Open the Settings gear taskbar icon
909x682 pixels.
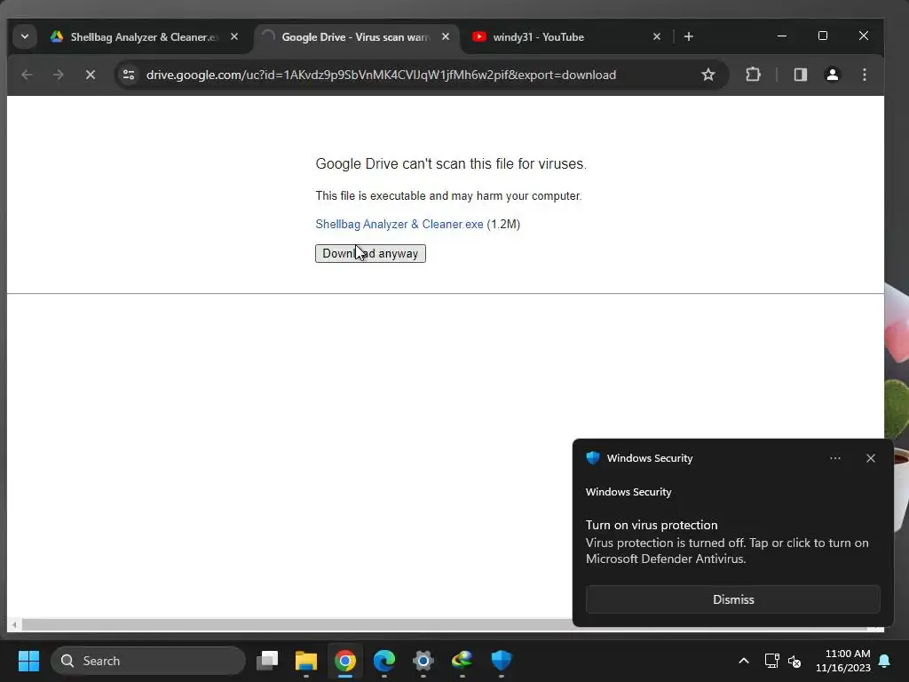point(423,661)
